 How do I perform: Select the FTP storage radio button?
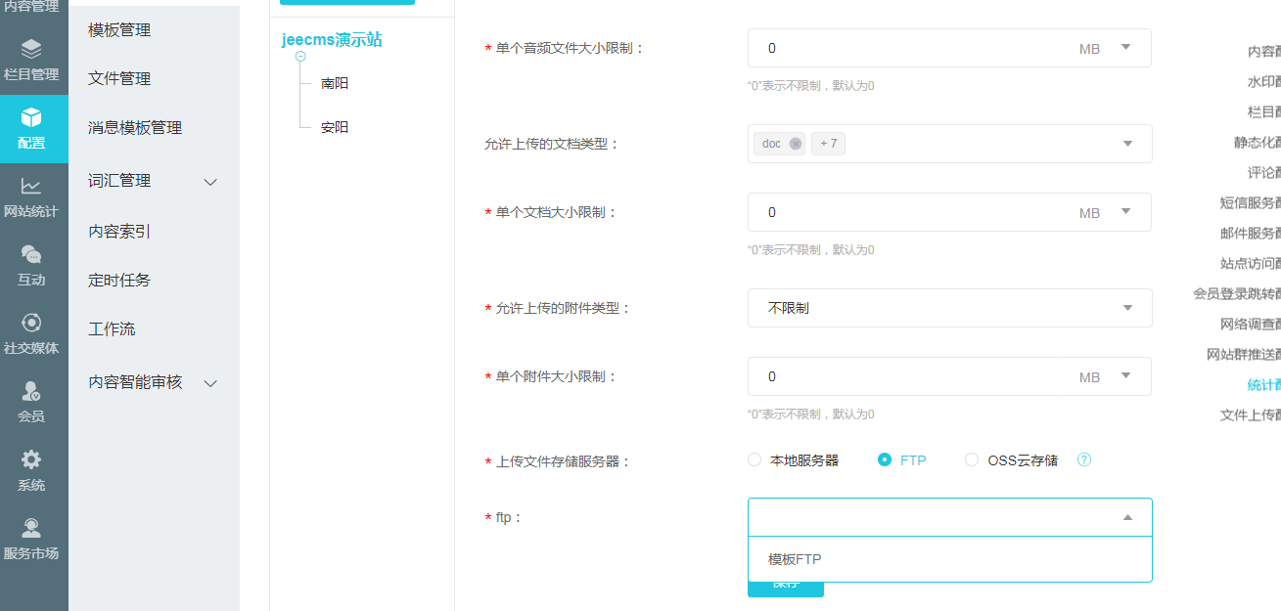pyautogui.click(x=885, y=459)
